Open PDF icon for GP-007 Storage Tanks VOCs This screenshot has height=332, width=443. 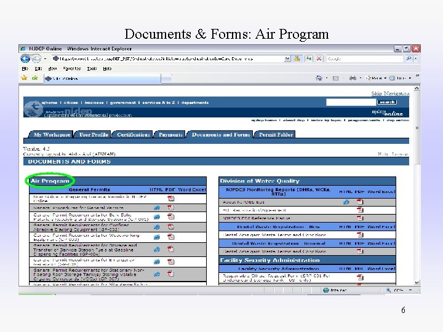(x=170, y=274)
